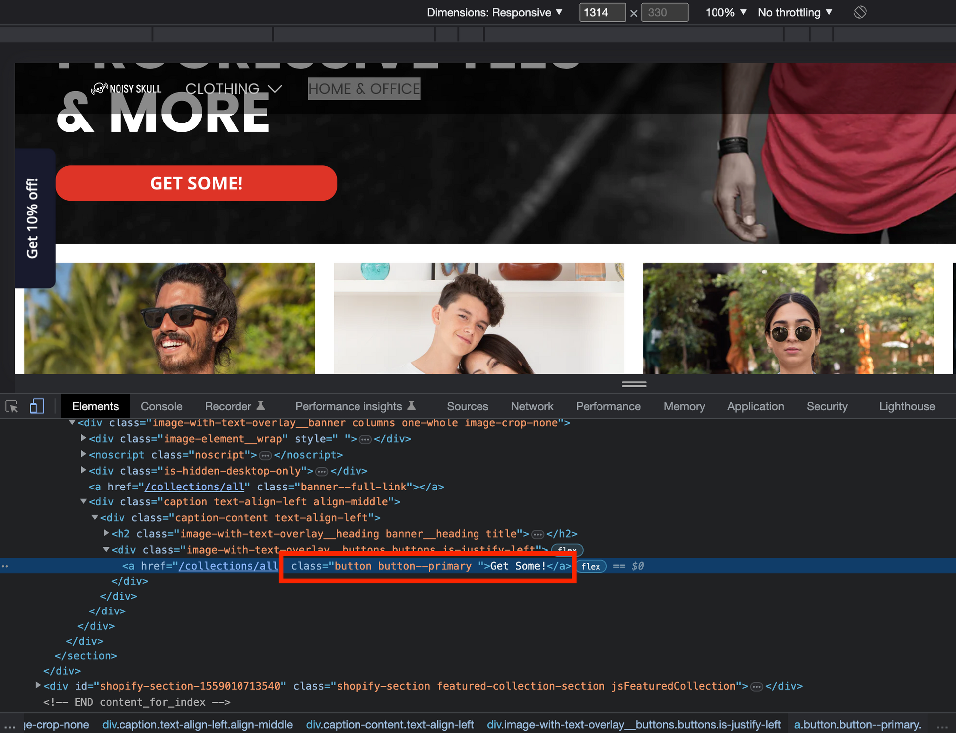956x733 pixels.
Task: Click the /collections/all link in the banner--full-link row
Action: click(x=195, y=487)
